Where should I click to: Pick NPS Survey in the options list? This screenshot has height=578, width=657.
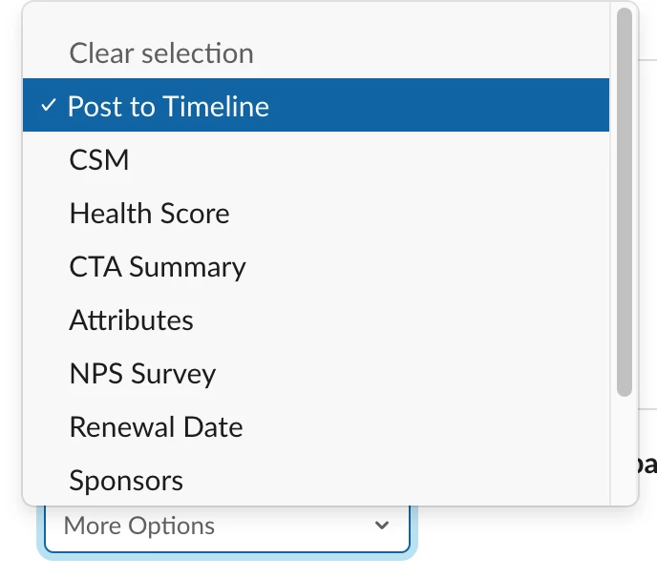point(316,373)
